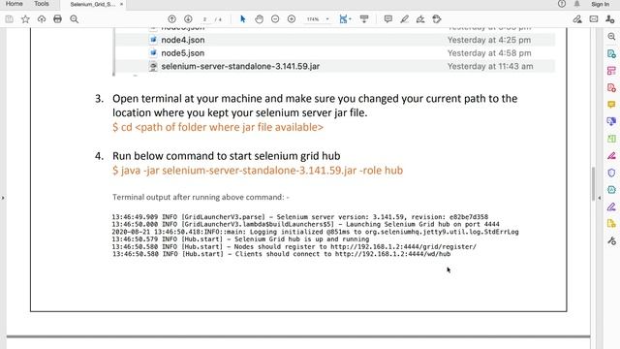This screenshot has height=349, width=620.
Task: Send file by email envelope icon
Action: [594, 19]
